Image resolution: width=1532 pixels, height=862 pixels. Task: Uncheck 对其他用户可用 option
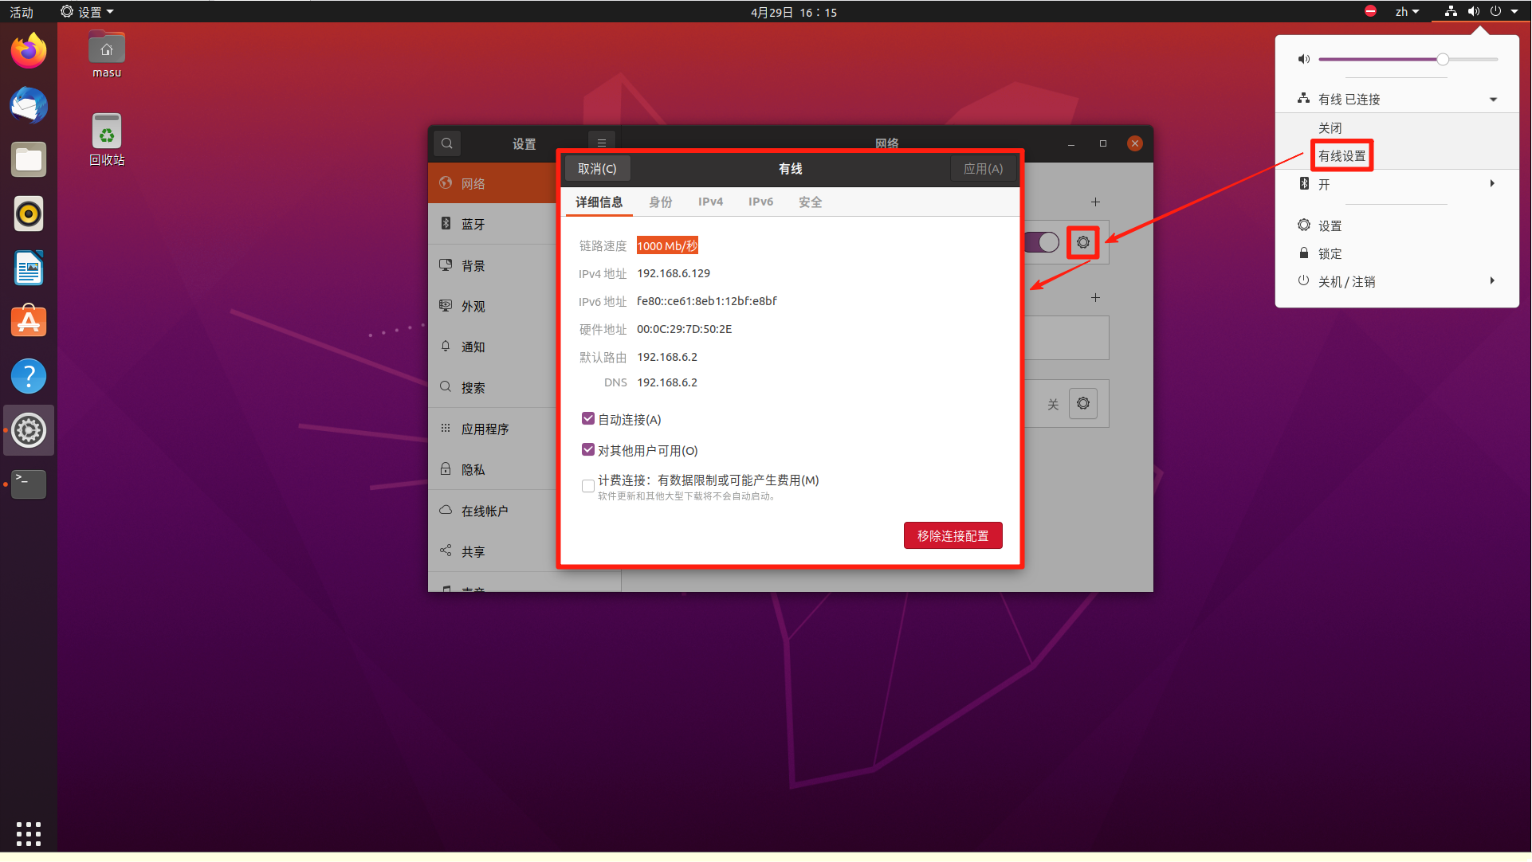[x=588, y=450]
